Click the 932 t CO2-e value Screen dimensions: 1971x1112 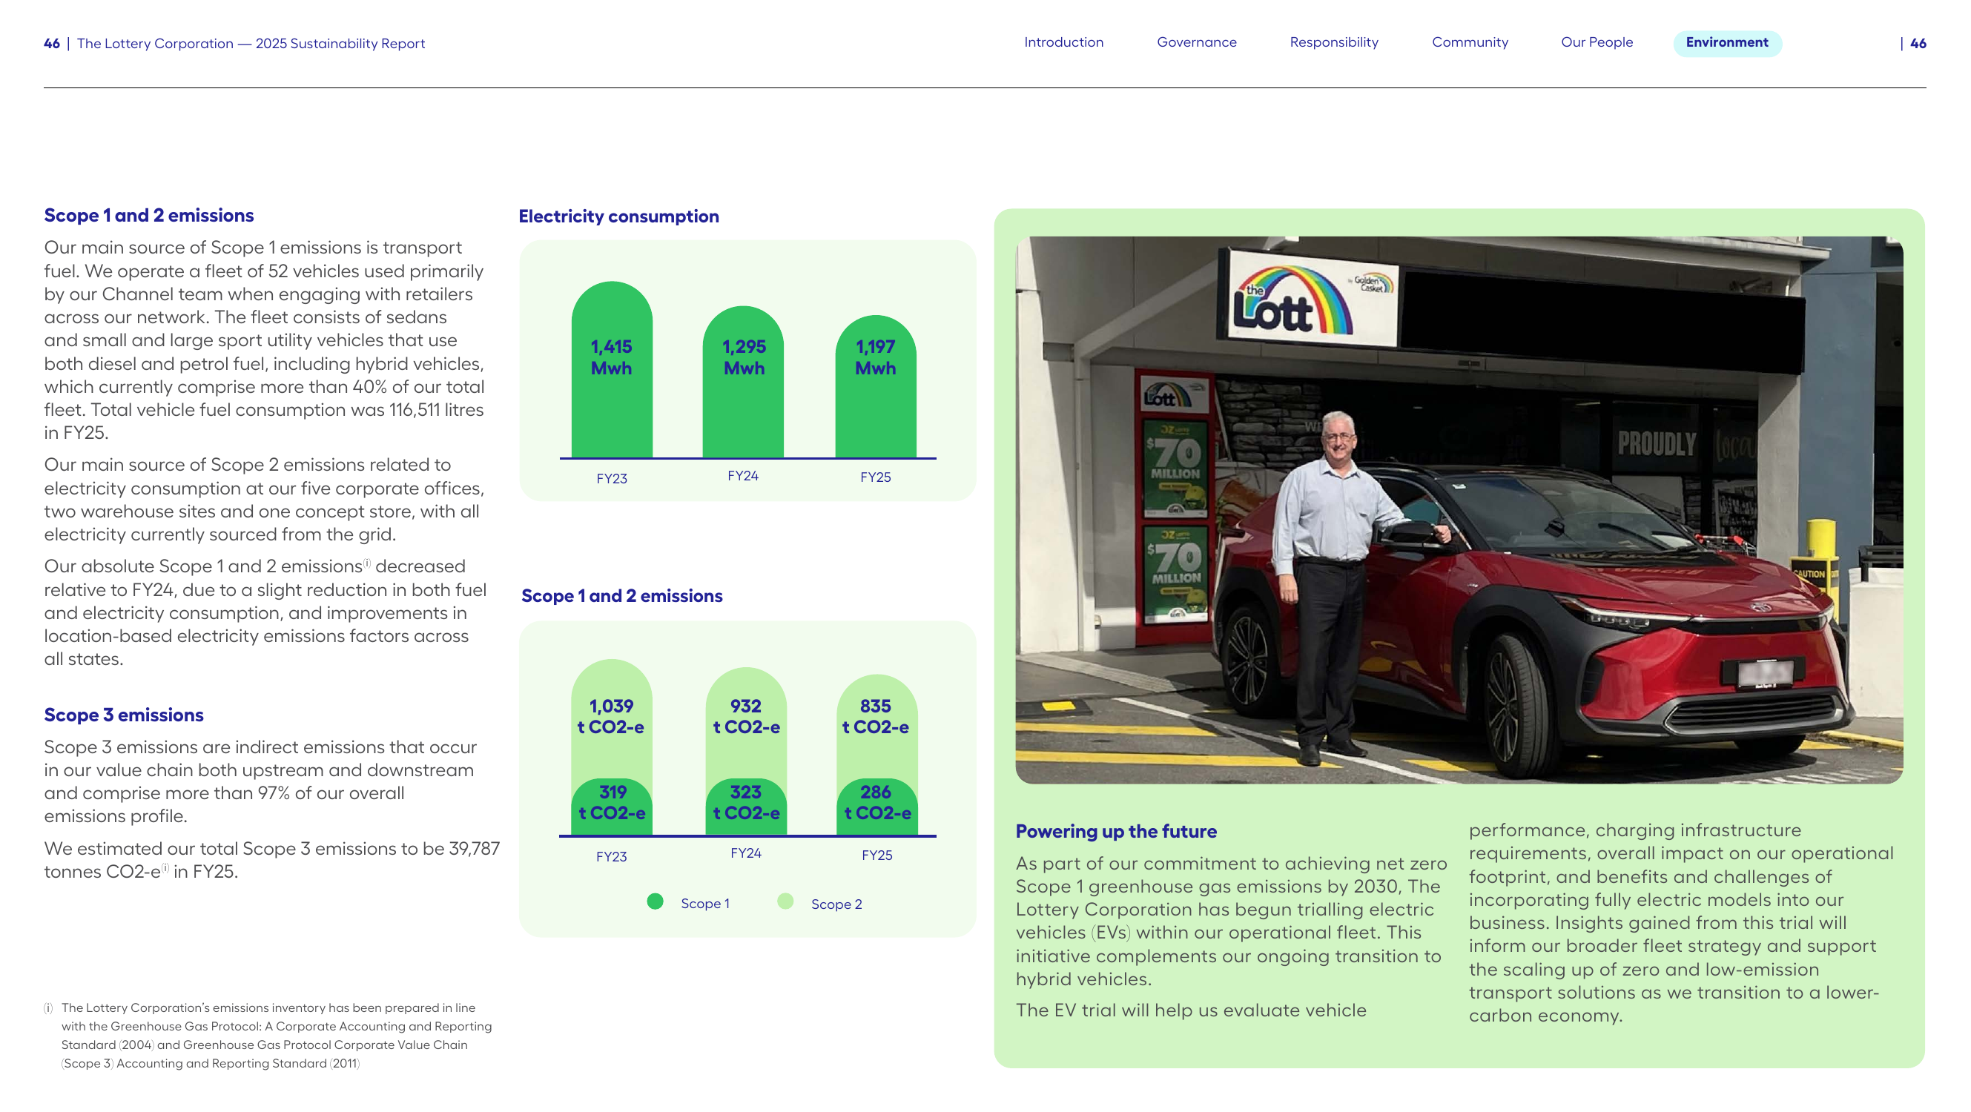pyautogui.click(x=746, y=717)
